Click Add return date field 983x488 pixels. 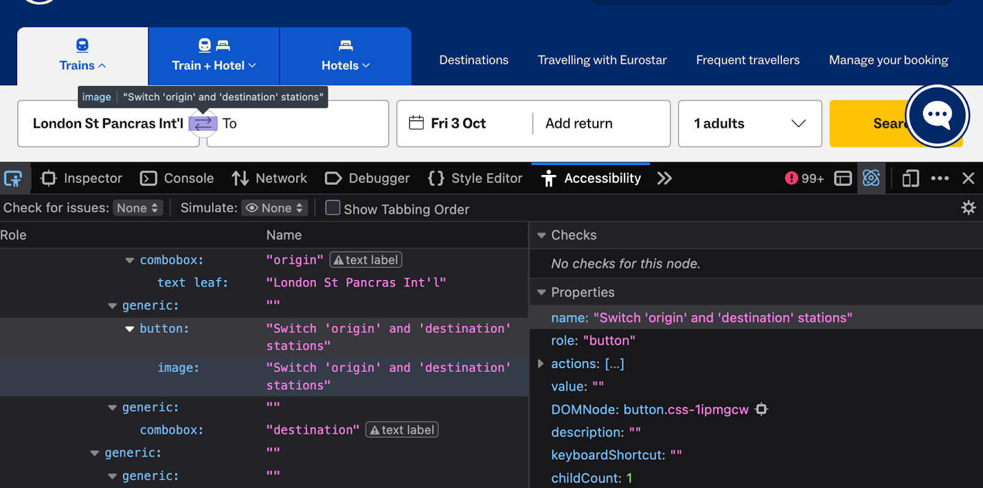pyautogui.click(x=579, y=123)
